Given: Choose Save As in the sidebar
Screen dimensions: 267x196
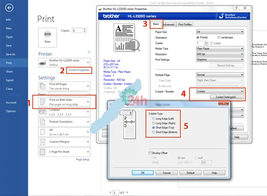Looking at the screenshot, I should 11,54.
